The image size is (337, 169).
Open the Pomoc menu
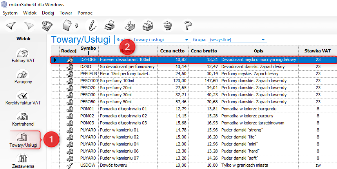click(85, 13)
